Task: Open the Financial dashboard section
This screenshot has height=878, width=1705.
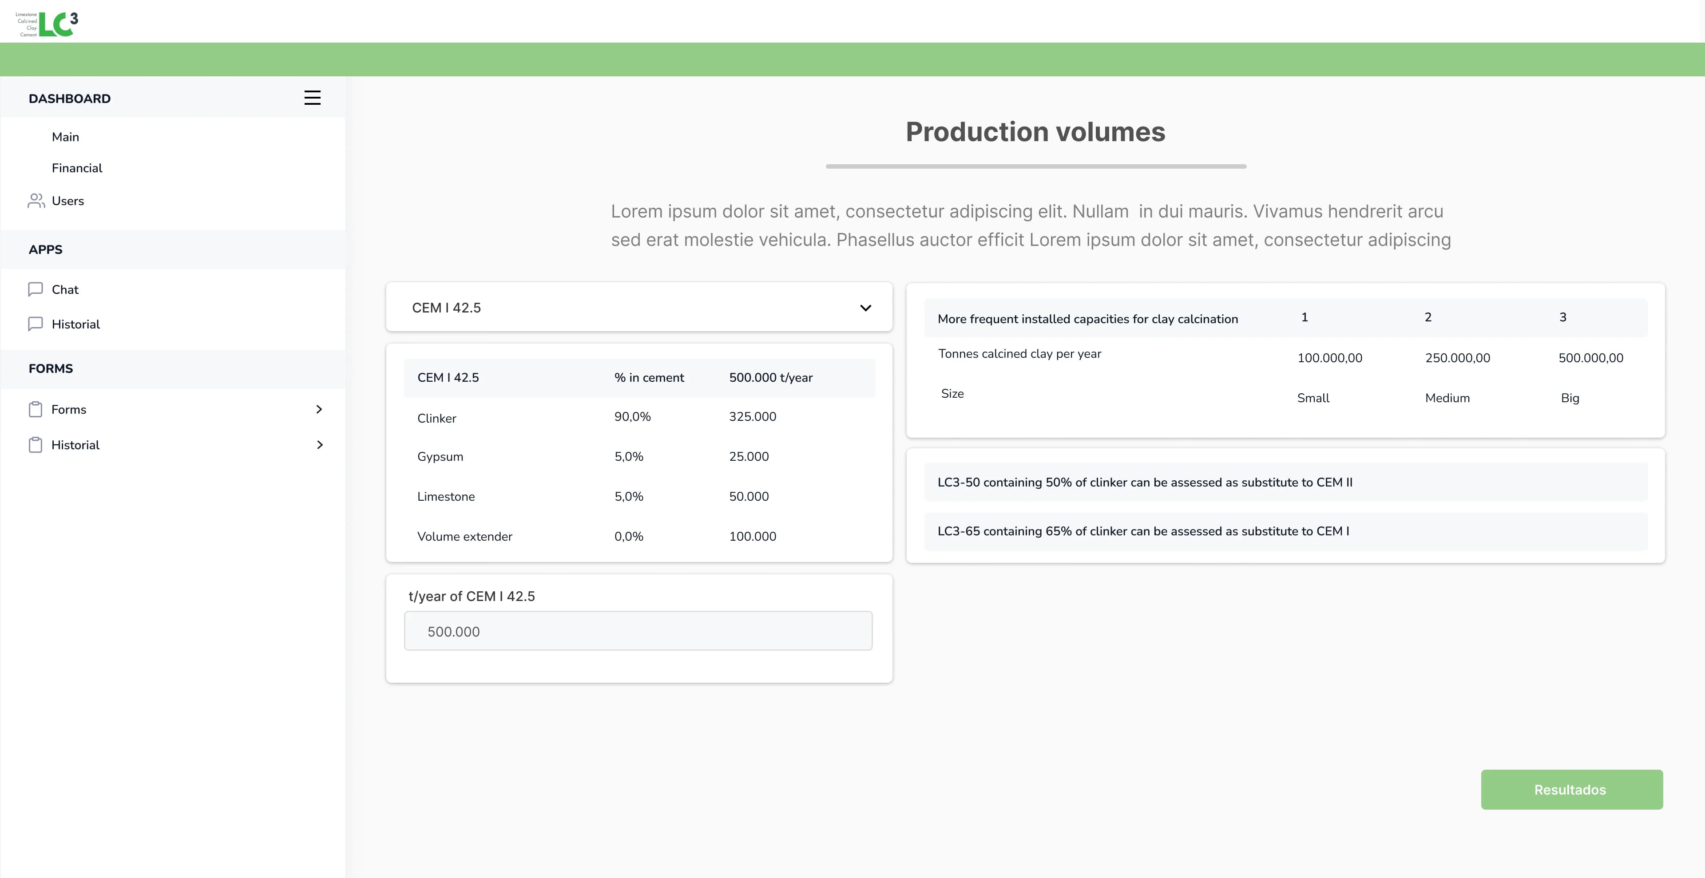Action: pos(77,168)
